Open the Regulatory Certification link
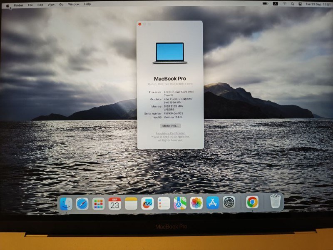Screen dimensions: 333x250 [x=170, y=134]
